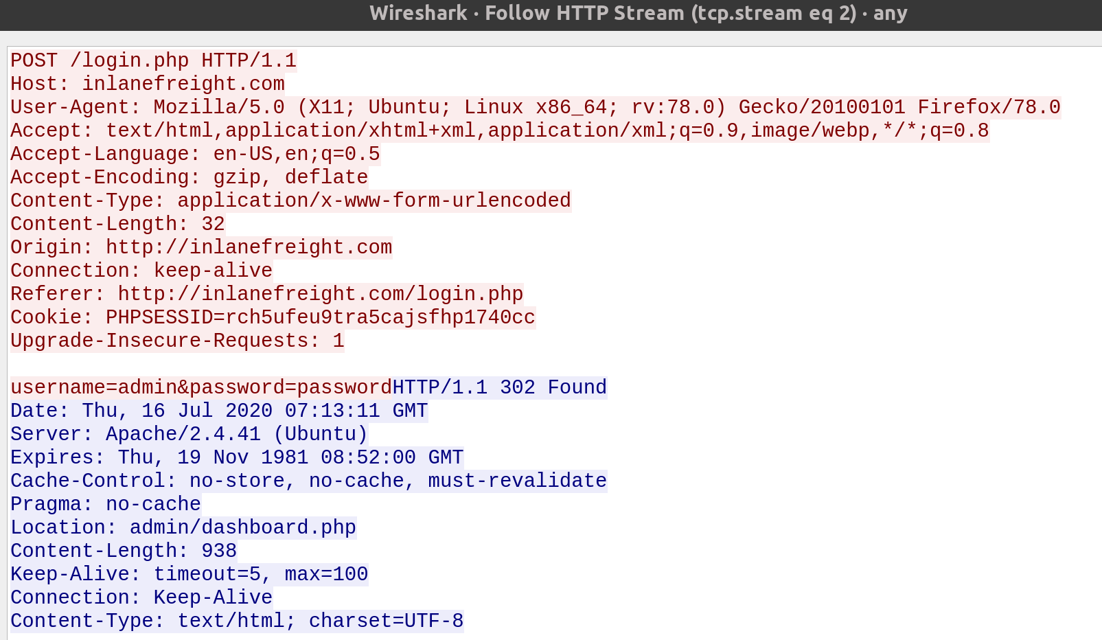Viewport: 1102px width, 640px height.
Task: Click the Location: admin/dashboard.php header
Action: pos(183,527)
